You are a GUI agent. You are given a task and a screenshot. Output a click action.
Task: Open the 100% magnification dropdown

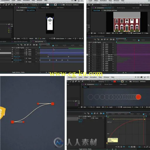(19, 39)
